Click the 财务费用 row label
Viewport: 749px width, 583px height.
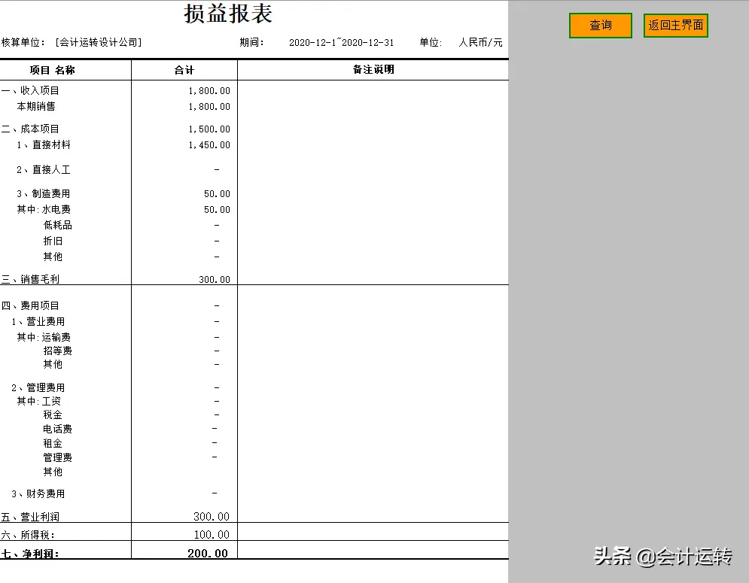[x=38, y=494]
